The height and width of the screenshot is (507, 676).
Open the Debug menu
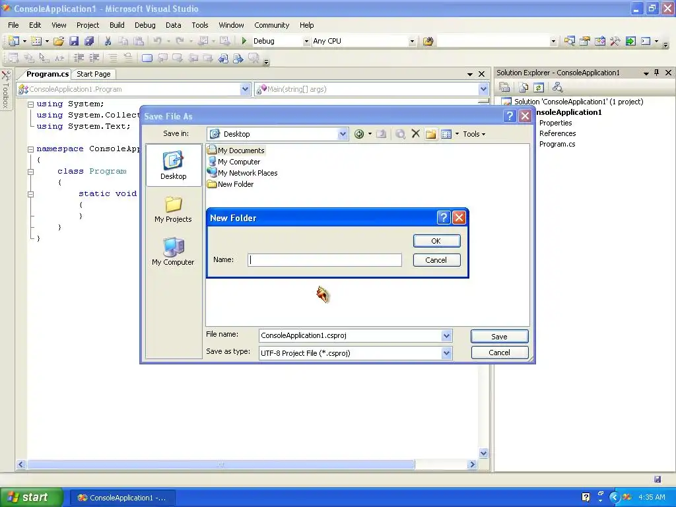pos(145,25)
